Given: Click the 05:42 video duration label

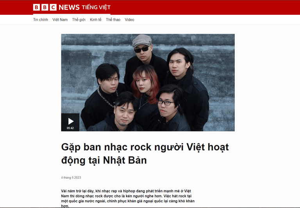Looking at the screenshot, I should [70, 128].
